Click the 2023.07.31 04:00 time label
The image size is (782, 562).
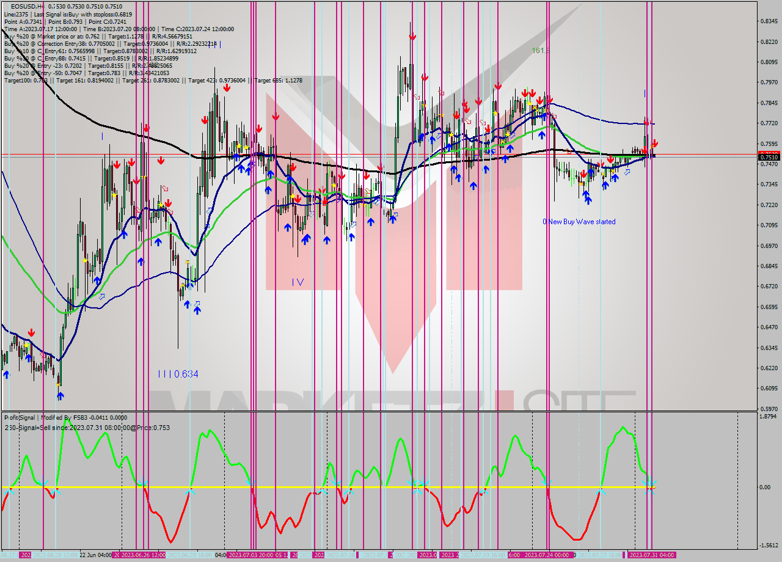tap(652, 555)
